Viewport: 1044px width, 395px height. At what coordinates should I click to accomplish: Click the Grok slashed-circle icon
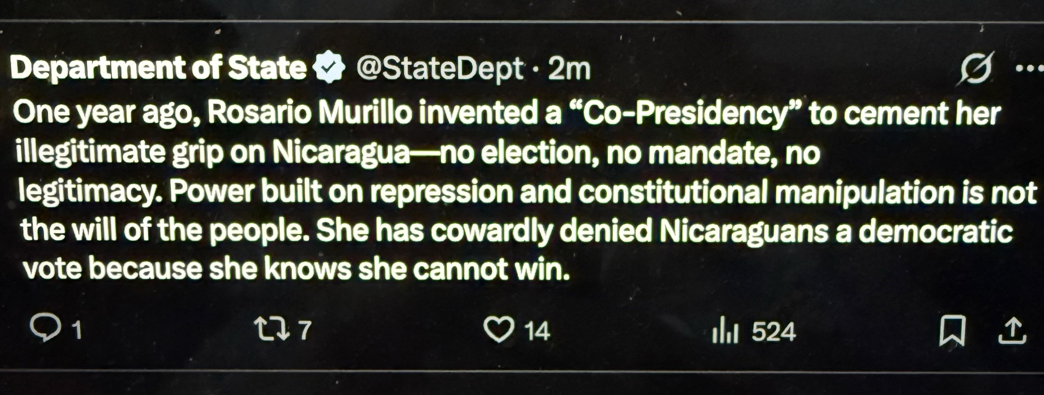click(975, 68)
